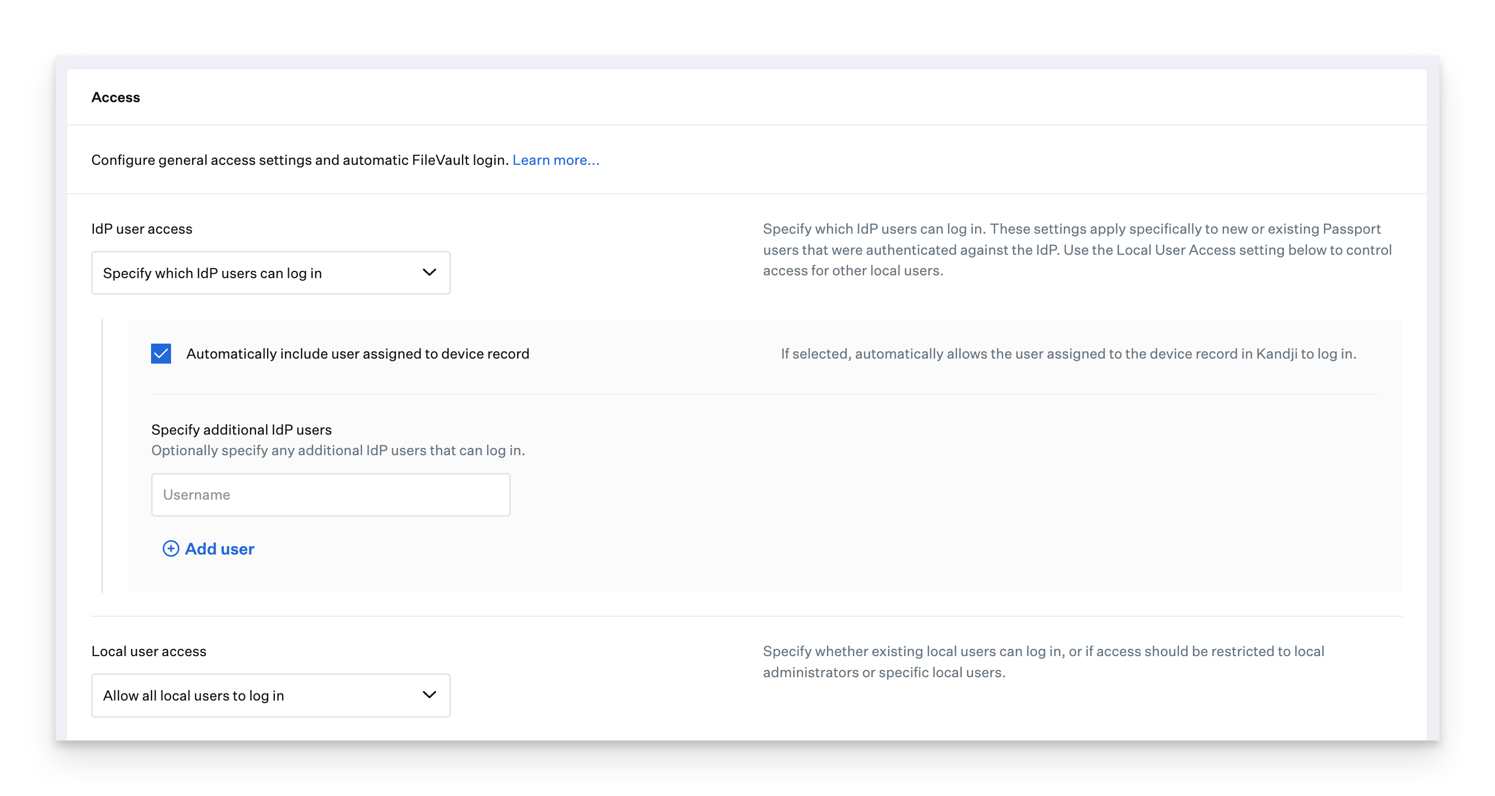This screenshot has width=1495, height=796.
Task: Click the 'IdP user access' field label
Action: [x=142, y=229]
